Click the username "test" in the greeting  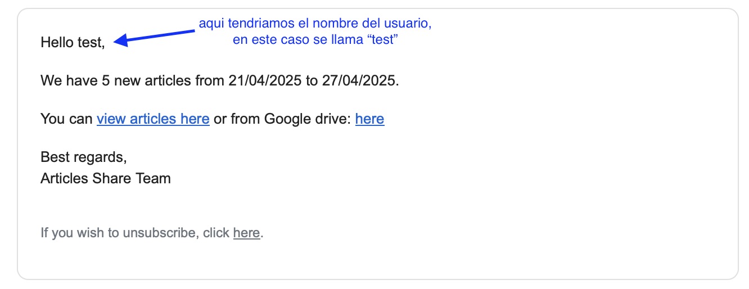(90, 42)
